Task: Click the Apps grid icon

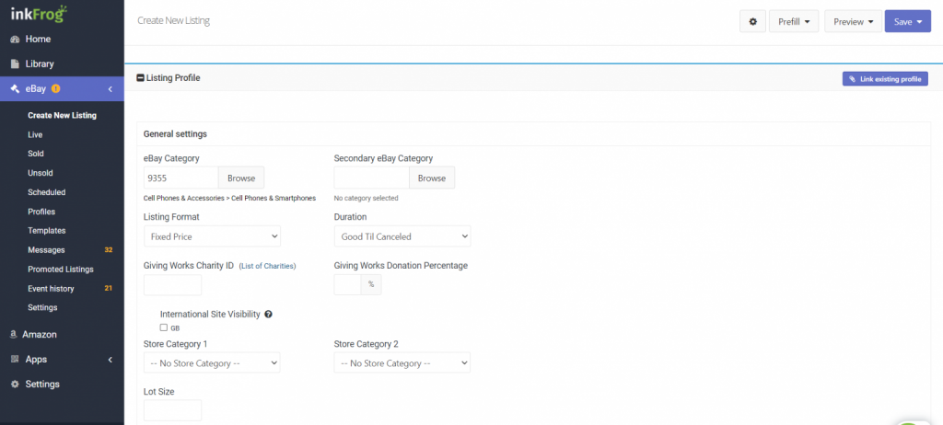Action: coord(15,360)
